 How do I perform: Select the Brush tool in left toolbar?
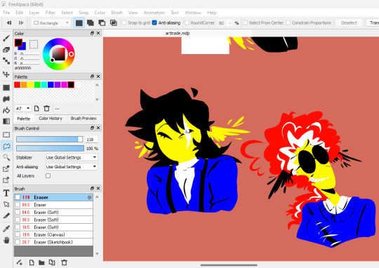tap(6, 38)
